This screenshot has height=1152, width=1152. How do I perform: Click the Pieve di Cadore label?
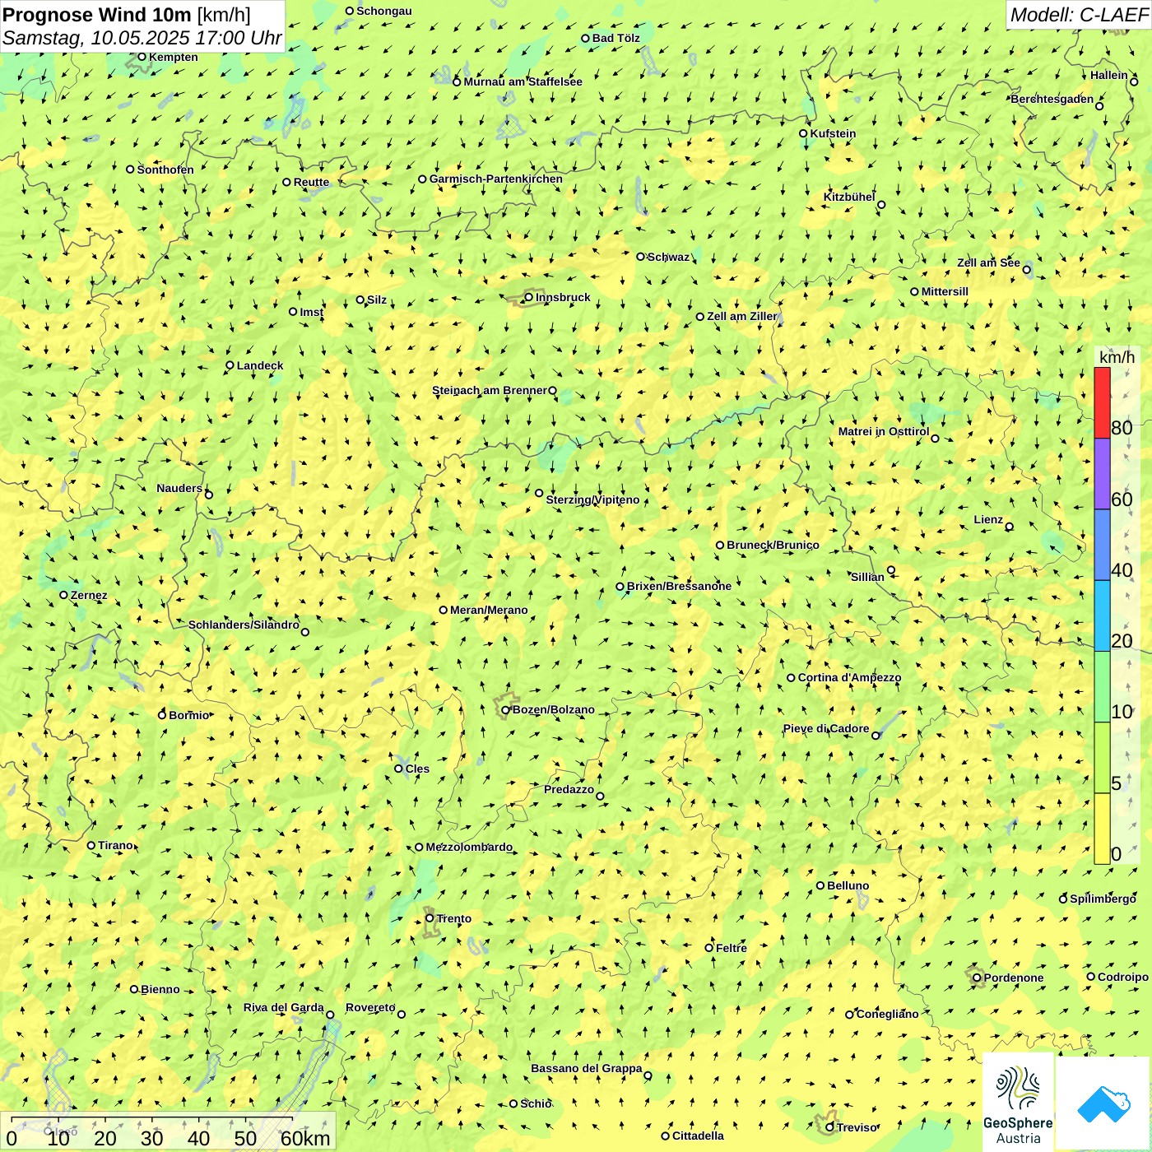pos(826,728)
